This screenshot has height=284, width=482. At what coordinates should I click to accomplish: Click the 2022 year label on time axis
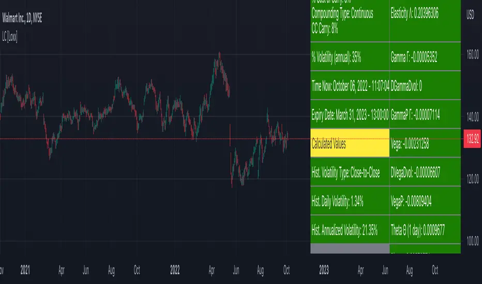coord(175,269)
